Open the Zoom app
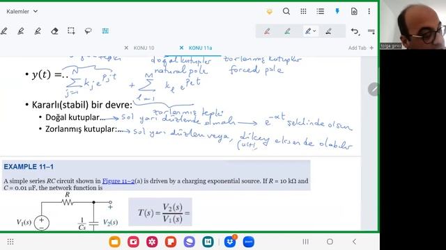Screen dimensions: 446x250 [x=249, y=242]
